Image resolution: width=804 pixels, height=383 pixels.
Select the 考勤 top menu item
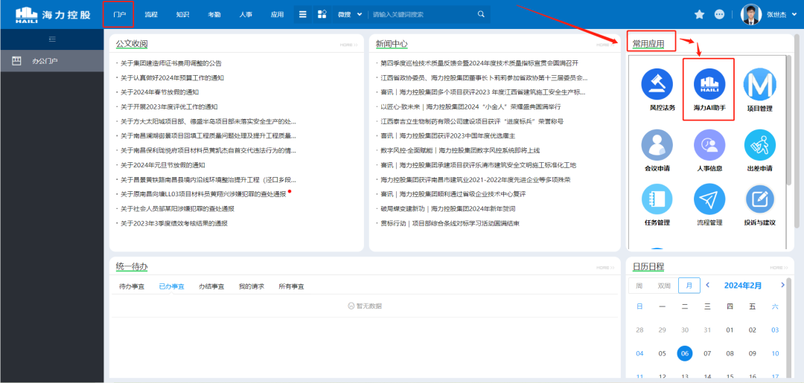(x=214, y=14)
